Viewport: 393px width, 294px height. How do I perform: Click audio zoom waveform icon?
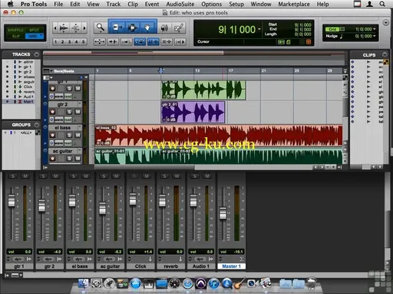click(x=64, y=28)
